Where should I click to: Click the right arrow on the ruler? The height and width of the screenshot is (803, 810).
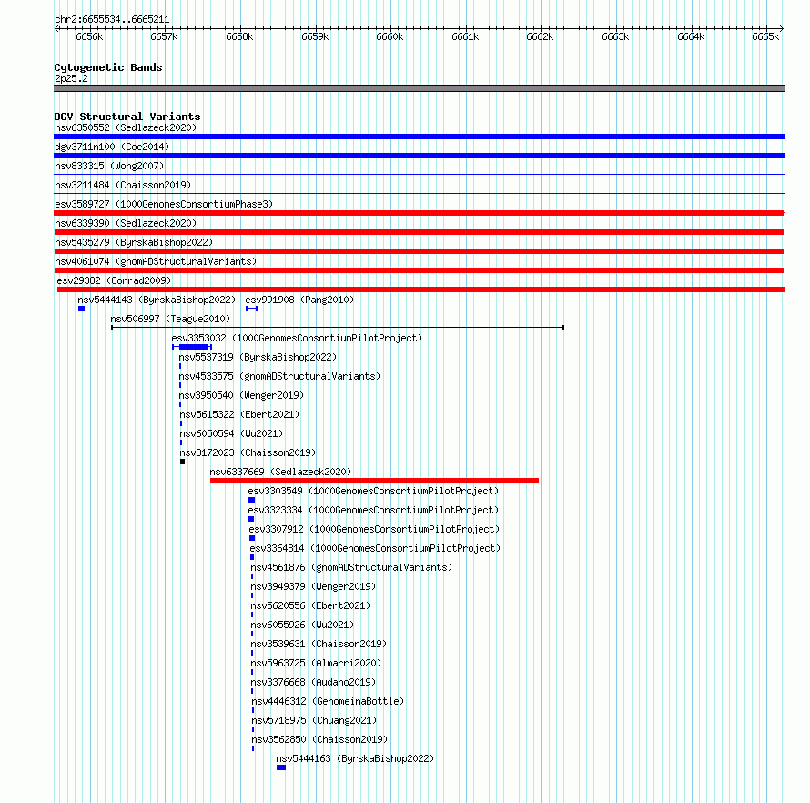click(782, 28)
